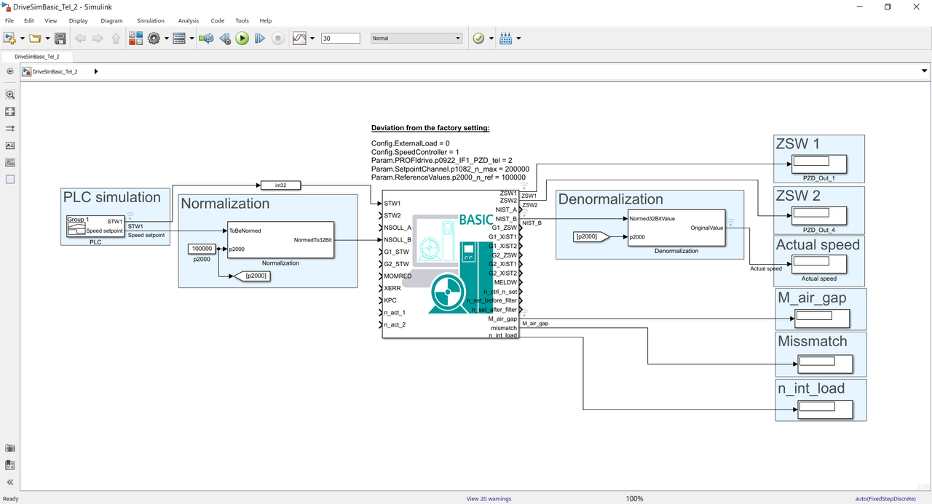This screenshot has height=504, width=932.
Task: Click the View 20 warnings link
Action: coord(489,499)
